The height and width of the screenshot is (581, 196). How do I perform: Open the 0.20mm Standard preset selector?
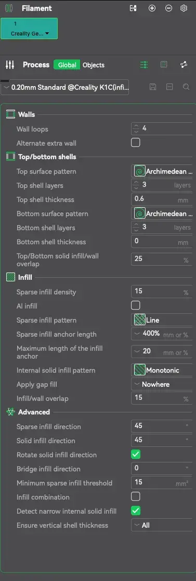point(66,88)
